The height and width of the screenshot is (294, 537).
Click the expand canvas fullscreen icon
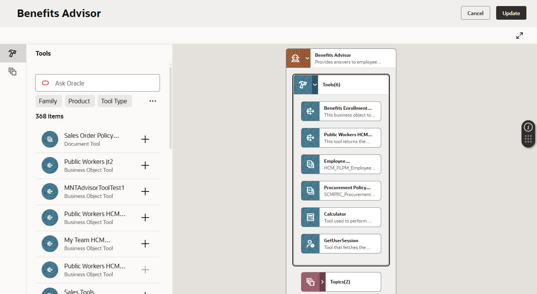520,36
